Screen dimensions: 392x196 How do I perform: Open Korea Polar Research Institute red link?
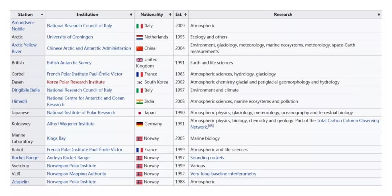pyautogui.click(x=76, y=82)
